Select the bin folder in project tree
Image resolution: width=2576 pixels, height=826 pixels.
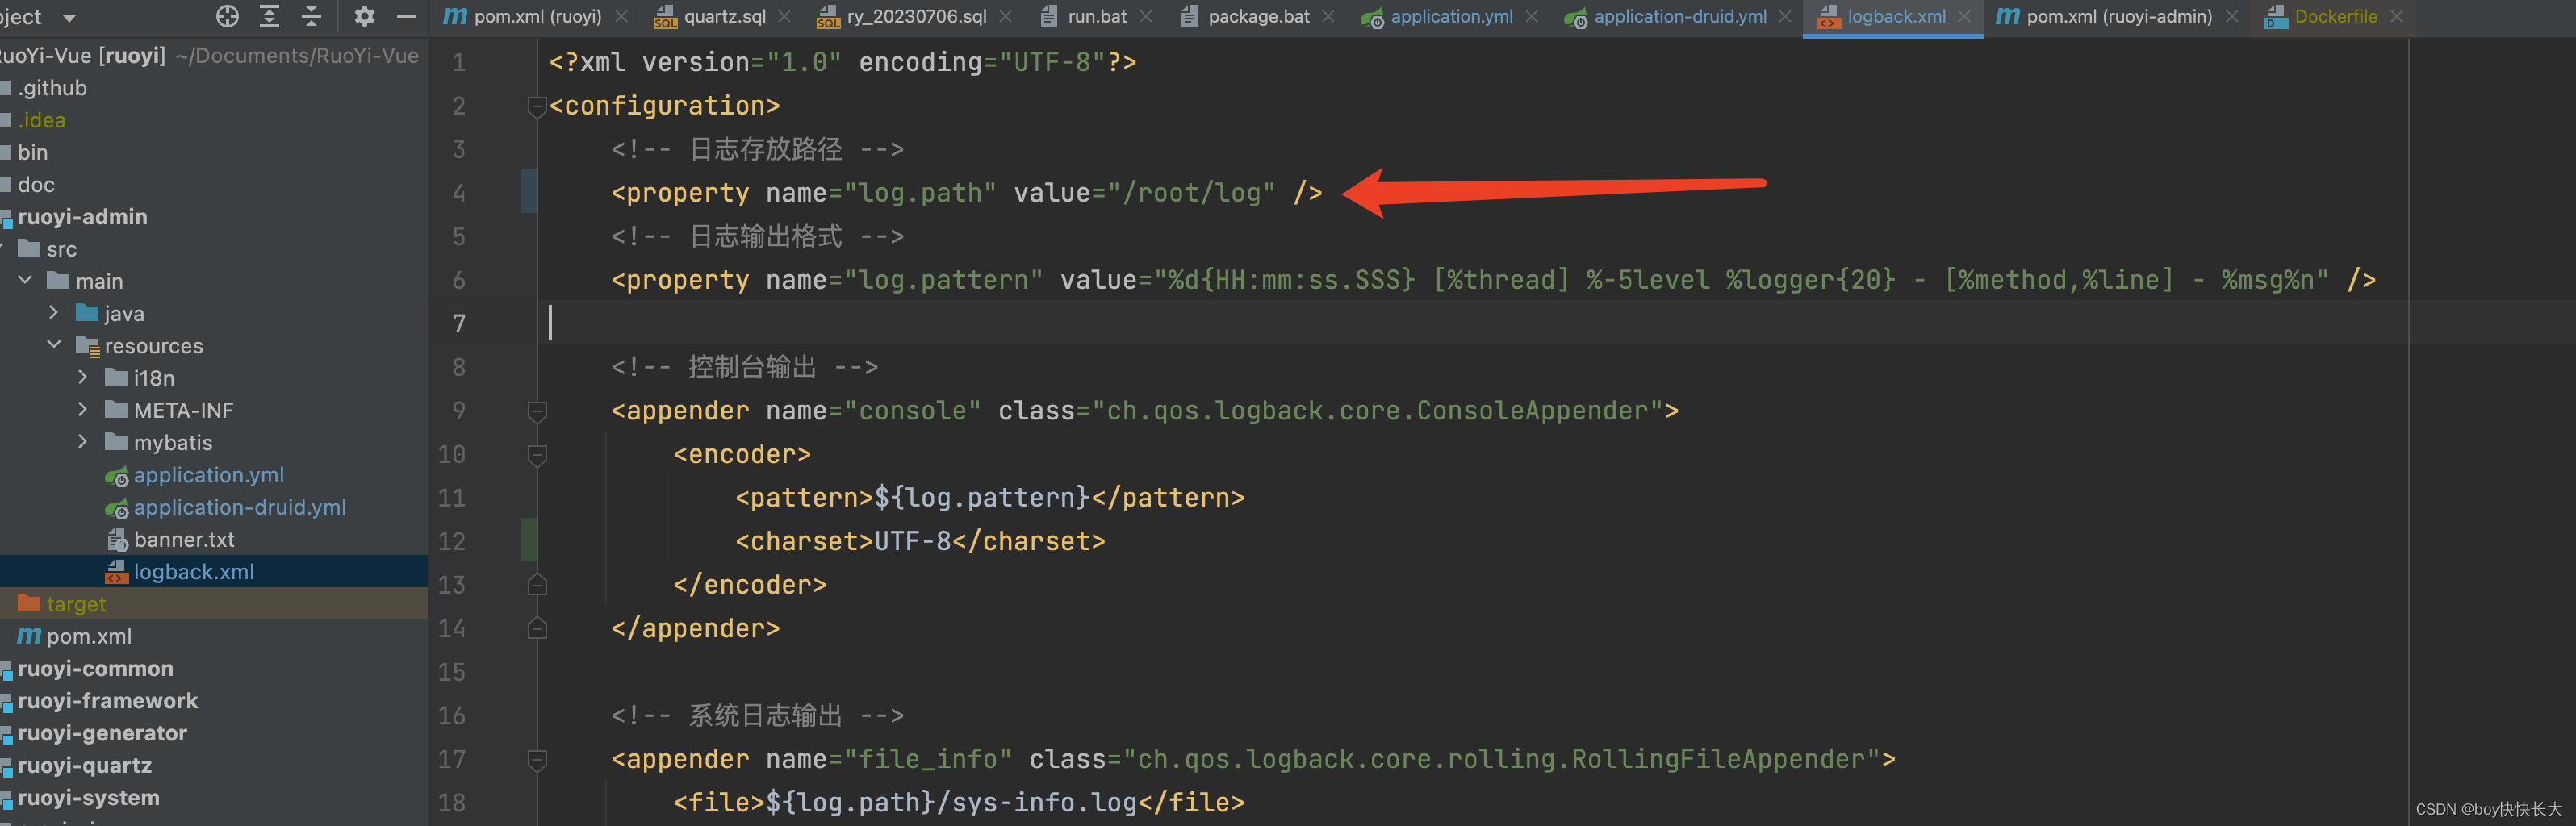32,152
